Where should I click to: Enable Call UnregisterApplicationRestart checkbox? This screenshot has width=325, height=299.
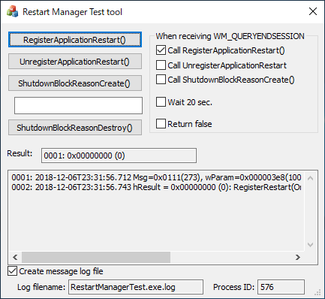(x=161, y=65)
